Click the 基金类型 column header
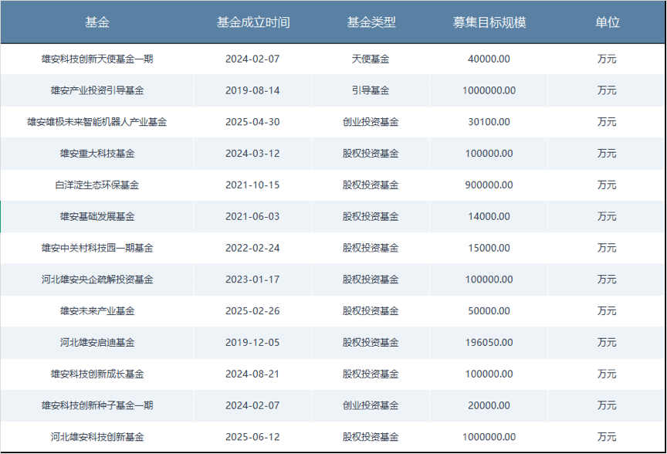The image size is (667, 454). click(x=371, y=23)
